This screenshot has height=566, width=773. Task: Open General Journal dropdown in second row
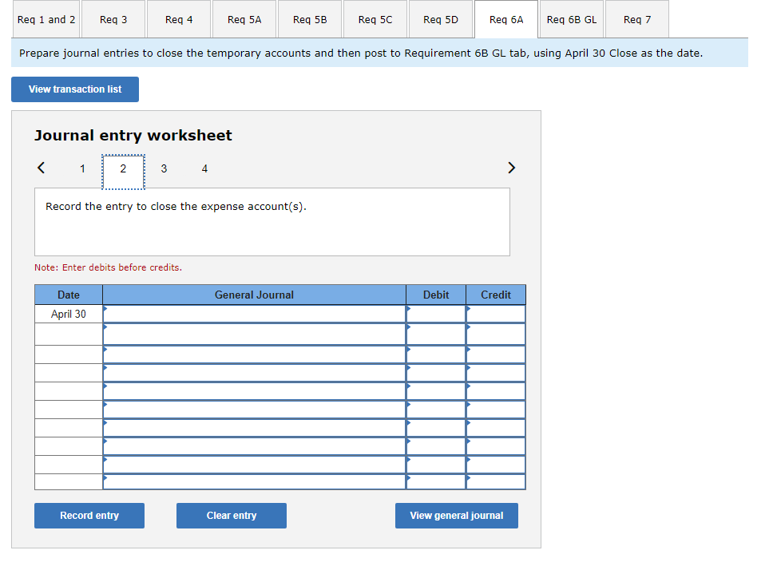255,334
